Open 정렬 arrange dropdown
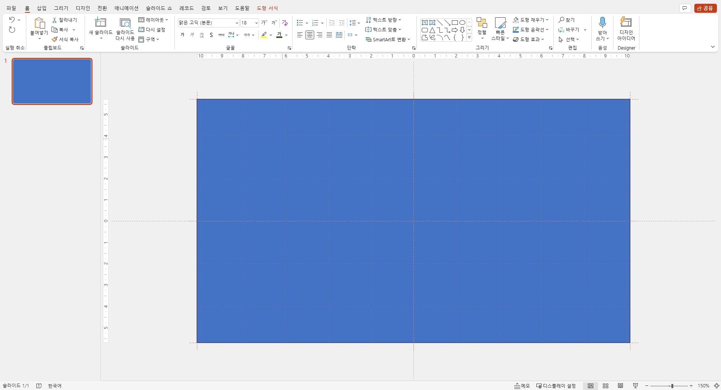Screen dimensions: 721x390 point(482,28)
